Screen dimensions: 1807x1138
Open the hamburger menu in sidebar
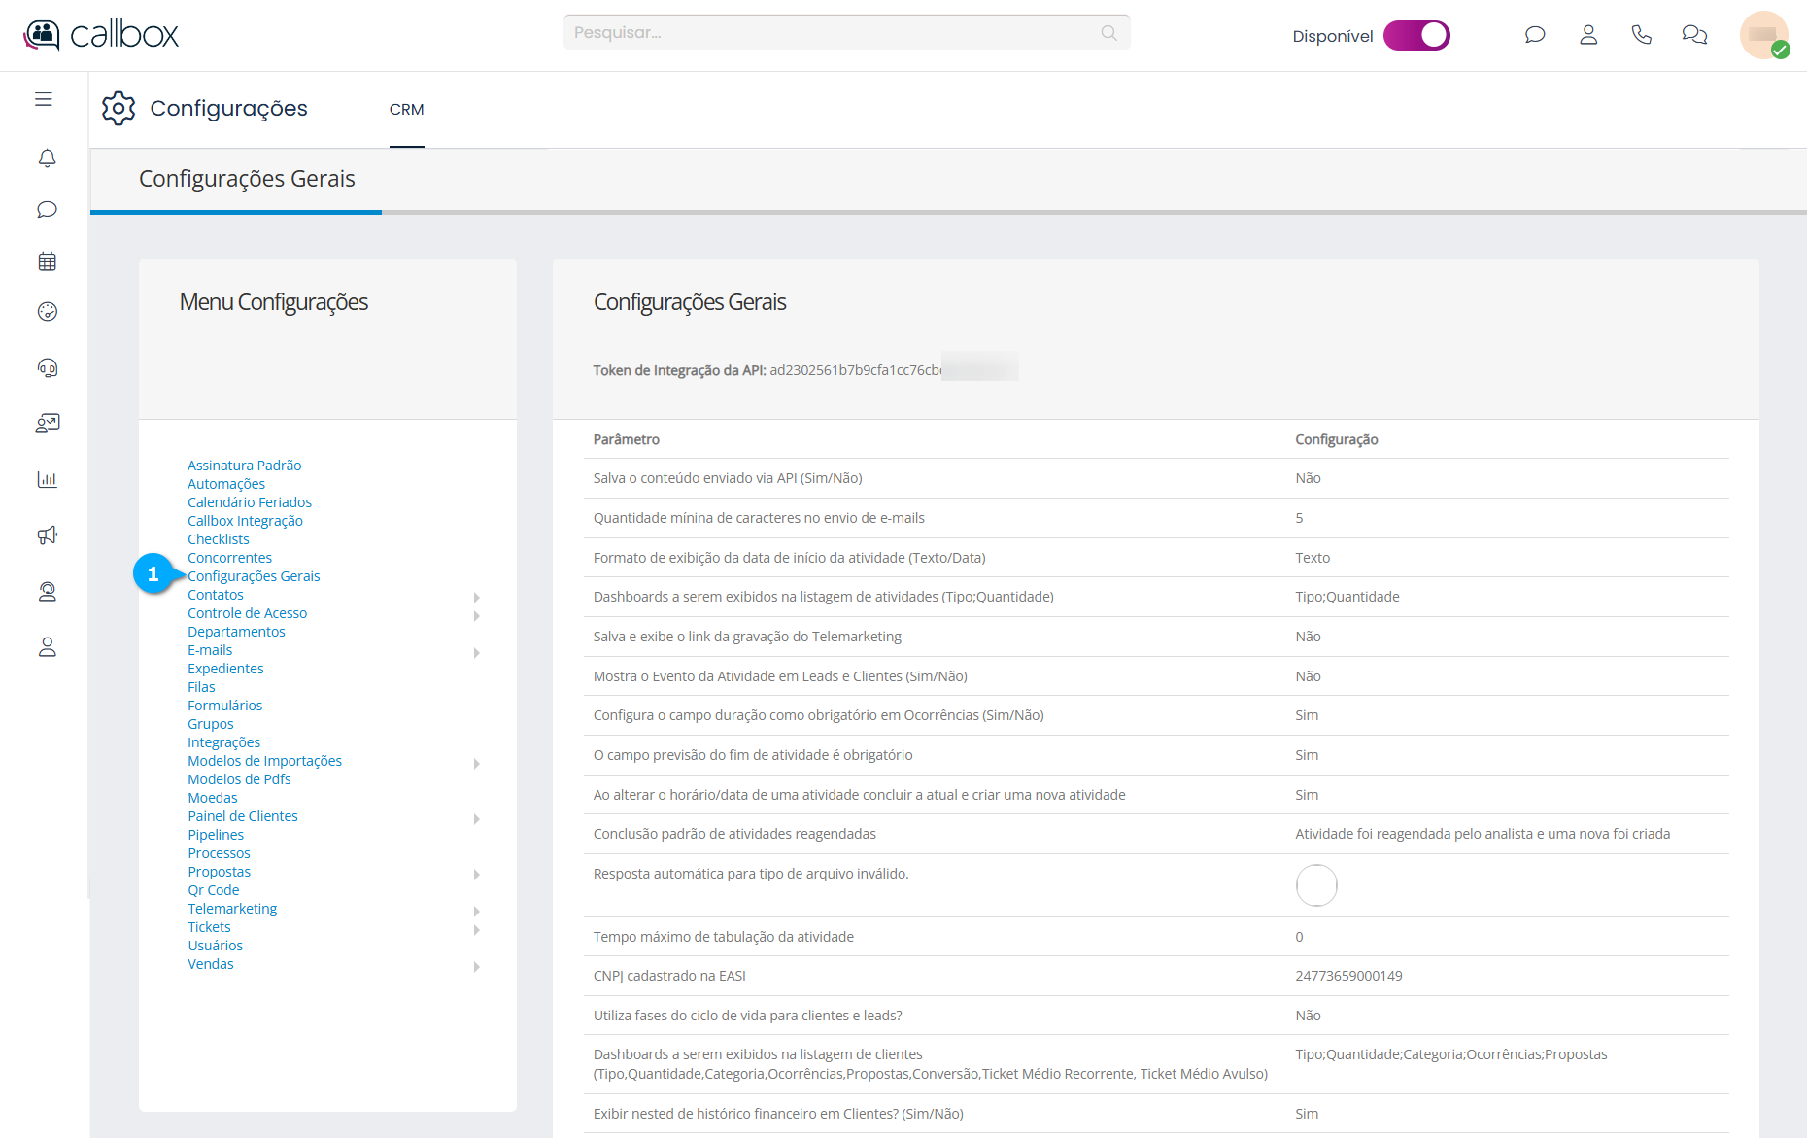coord(44,99)
